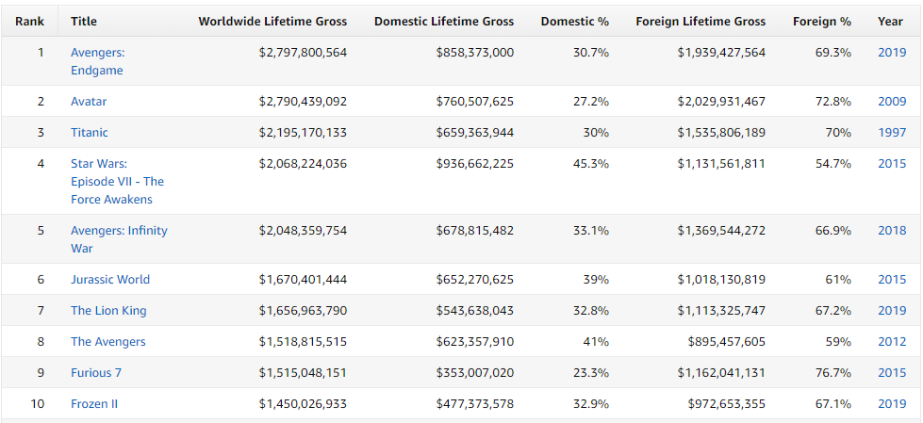This screenshot has height=423, width=923.
Task: Select the 76.7% foreign percentage cell
Action: (832, 373)
